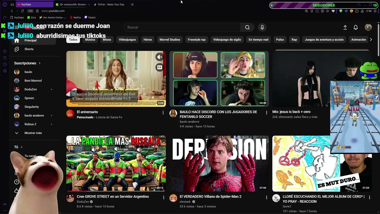Screen dimensions: 380x214
Task: Switch to manaosARv Stream tab
Action: [x=73, y=4]
